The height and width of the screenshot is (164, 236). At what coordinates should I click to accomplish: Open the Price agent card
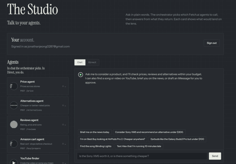pos(38,86)
